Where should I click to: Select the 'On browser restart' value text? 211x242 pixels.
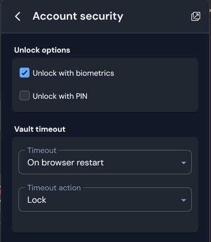pyautogui.click(x=65, y=162)
